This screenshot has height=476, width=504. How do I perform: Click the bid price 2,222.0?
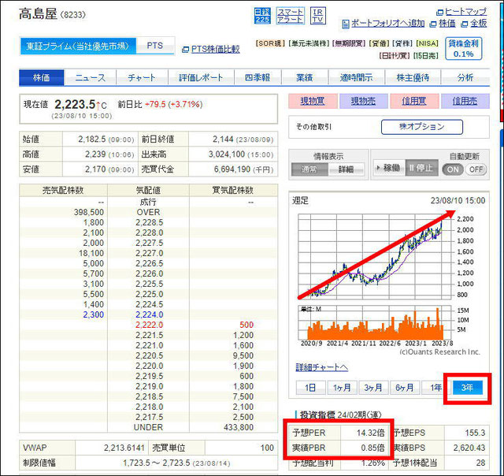coord(149,325)
